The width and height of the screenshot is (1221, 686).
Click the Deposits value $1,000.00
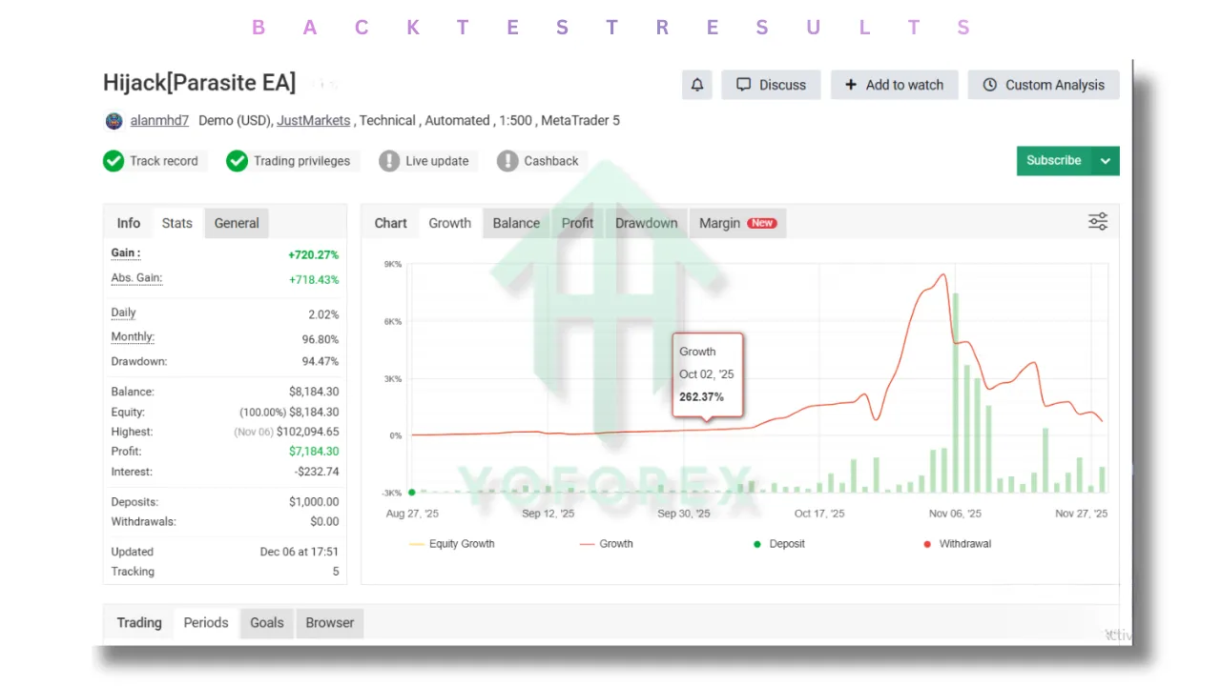314,502
